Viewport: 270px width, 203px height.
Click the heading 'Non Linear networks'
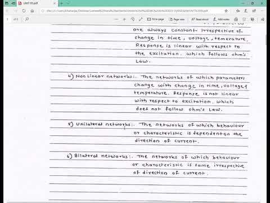[104, 77]
